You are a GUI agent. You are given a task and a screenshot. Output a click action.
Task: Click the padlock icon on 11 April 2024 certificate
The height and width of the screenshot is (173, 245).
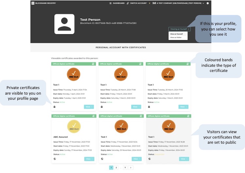[x=54, y=107]
